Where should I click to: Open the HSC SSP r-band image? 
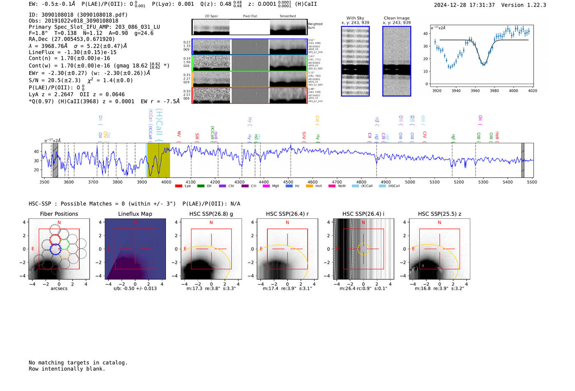287,249
